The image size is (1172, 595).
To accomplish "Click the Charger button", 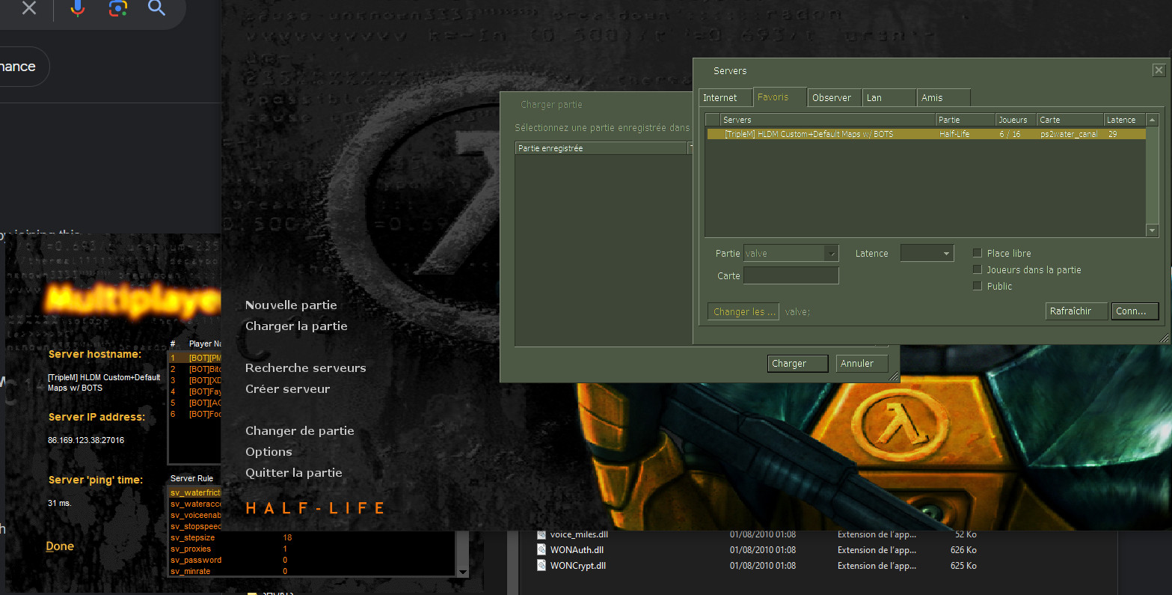I will pyautogui.click(x=798, y=364).
